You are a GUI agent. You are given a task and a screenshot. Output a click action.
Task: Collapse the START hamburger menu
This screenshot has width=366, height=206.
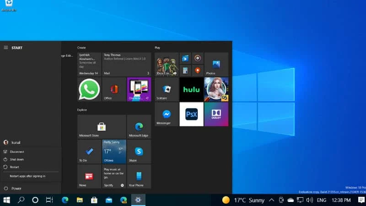coord(6,48)
